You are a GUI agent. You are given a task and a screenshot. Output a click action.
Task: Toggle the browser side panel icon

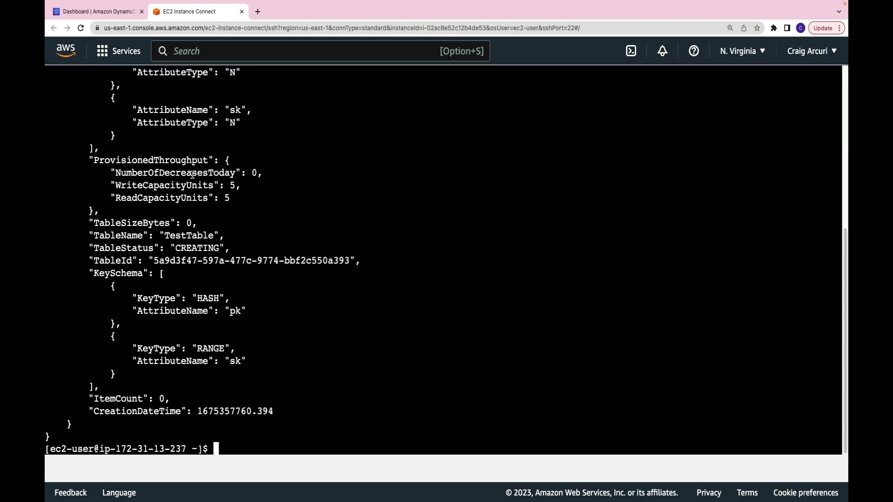[x=787, y=28]
